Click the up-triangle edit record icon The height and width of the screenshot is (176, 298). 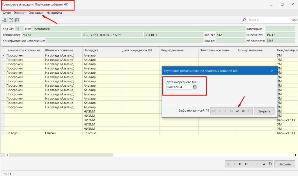pyautogui.click(x=264, y=164)
